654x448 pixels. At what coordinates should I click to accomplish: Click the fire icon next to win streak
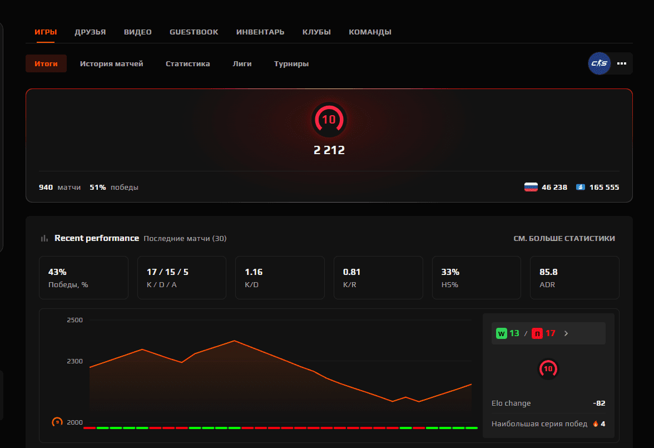point(596,424)
